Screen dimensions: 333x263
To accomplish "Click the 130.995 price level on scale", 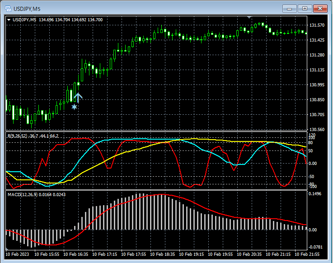I will tap(318, 85).
